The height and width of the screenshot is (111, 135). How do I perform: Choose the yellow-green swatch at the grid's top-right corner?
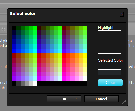click(85, 28)
